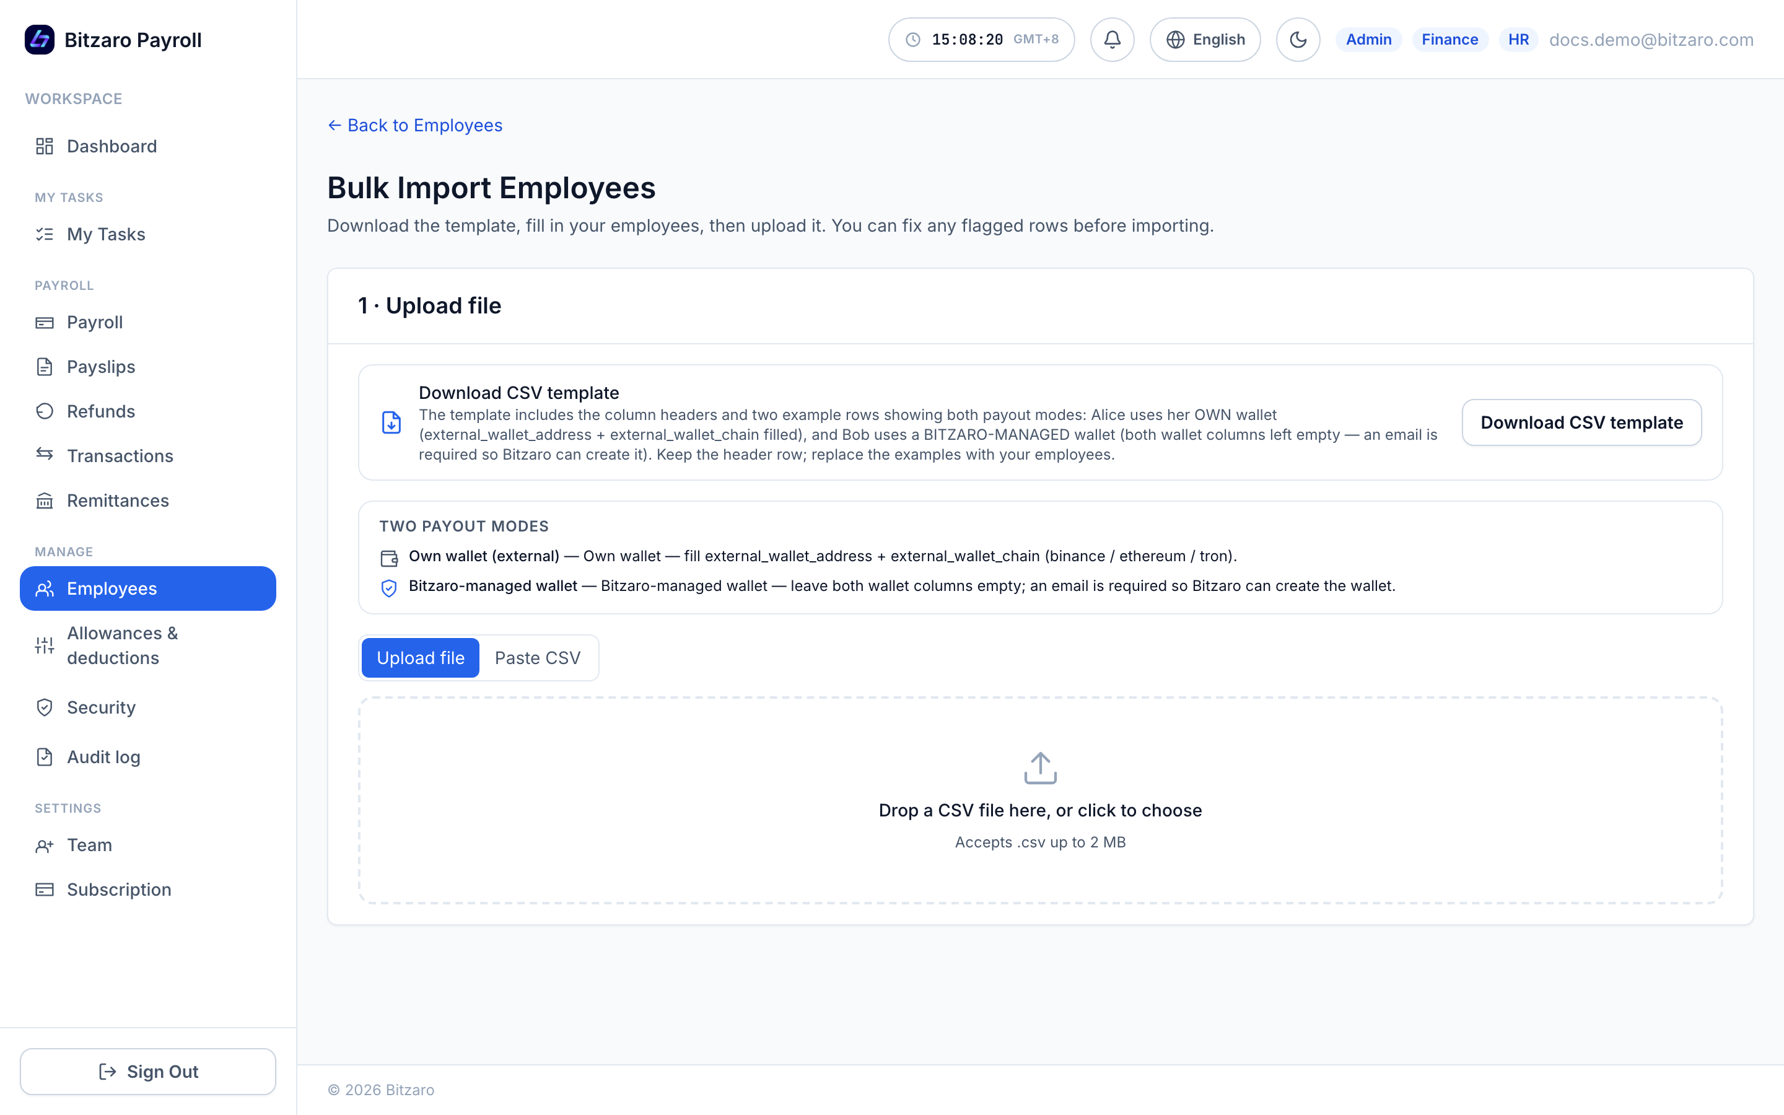Open Audit log in sidebar
This screenshot has width=1784, height=1115.
tap(147, 756)
